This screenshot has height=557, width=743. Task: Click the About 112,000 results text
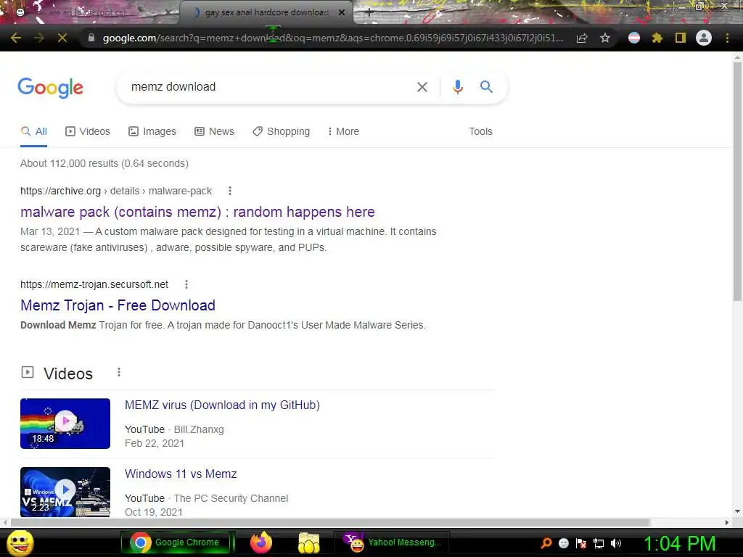click(x=104, y=163)
